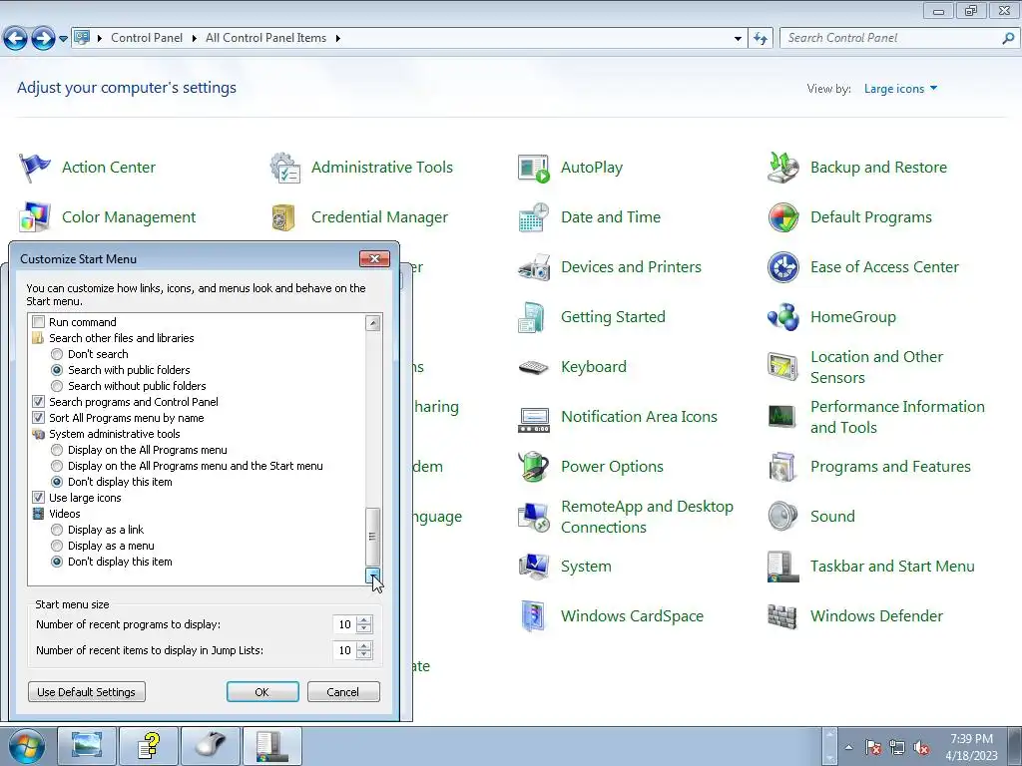This screenshot has width=1022, height=766.
Task: Uncheck Sort All Programs menu by name
Action: [39, 418]
